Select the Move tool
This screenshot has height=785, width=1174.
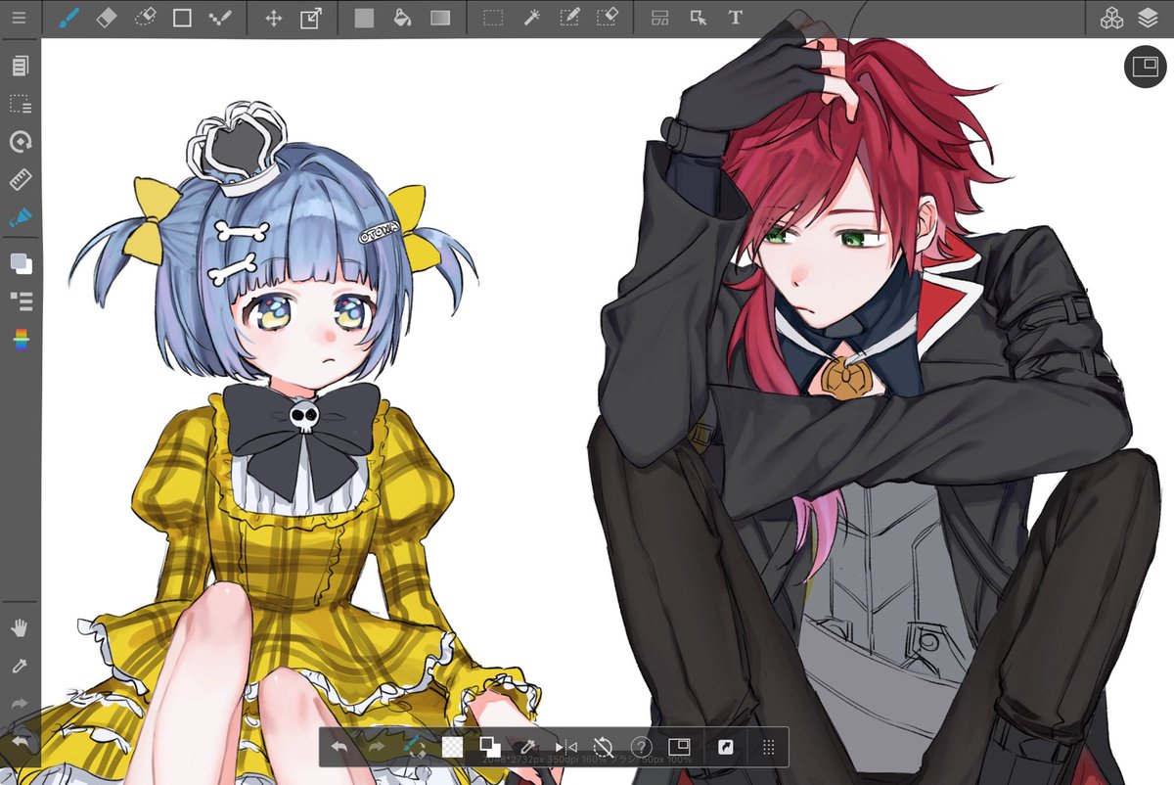tap(274, 18)
